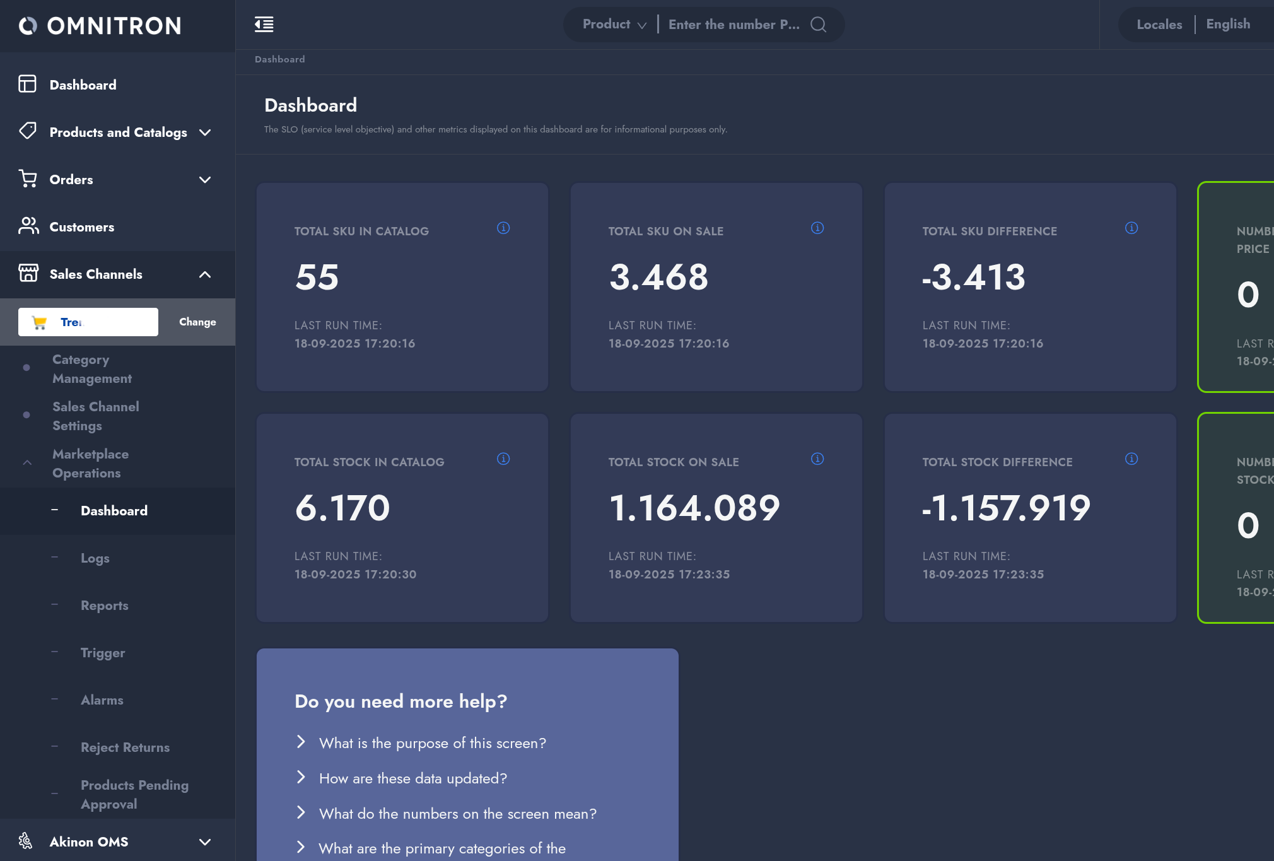Click info icon on Total SKU in Catalog
This screenshot has width=1274, height=861.
503,228
